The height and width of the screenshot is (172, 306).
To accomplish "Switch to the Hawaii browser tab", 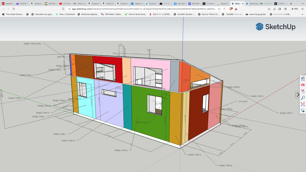I will pyautogui.click(x=7, y=4).
